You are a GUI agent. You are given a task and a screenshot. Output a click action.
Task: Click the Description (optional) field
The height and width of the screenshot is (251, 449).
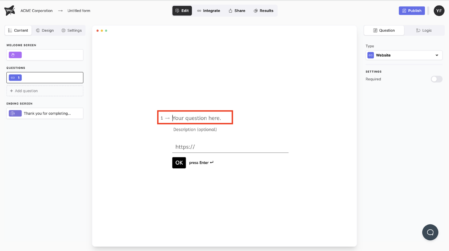(195, 129)
